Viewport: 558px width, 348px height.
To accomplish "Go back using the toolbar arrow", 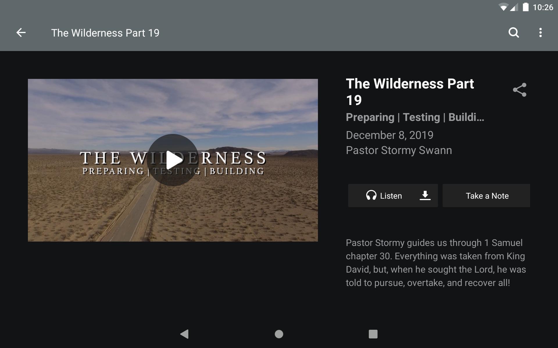I will click(21, 32).
